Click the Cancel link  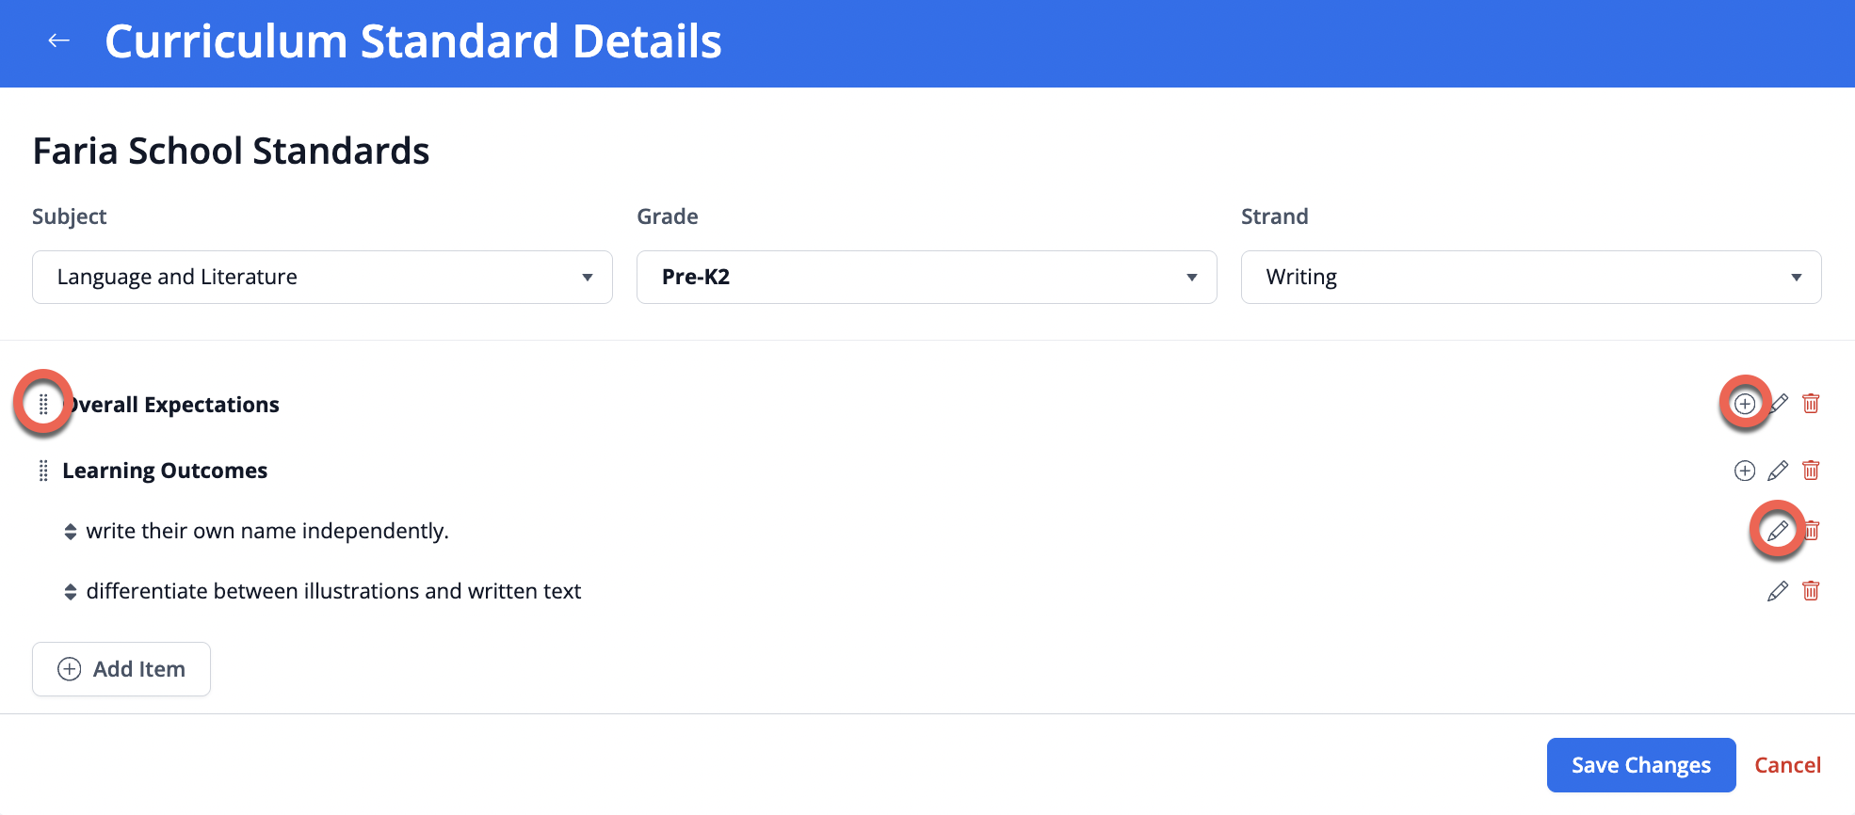click(x=1787, y=765)
